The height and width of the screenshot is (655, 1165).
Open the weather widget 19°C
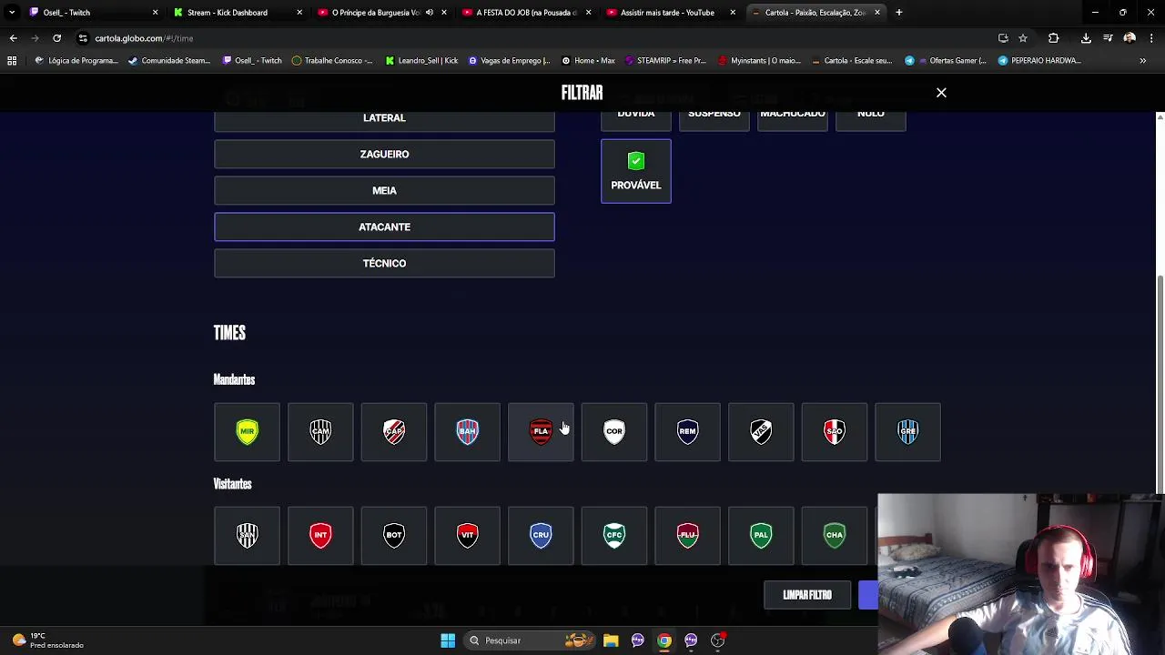click(x=47, y=640)
